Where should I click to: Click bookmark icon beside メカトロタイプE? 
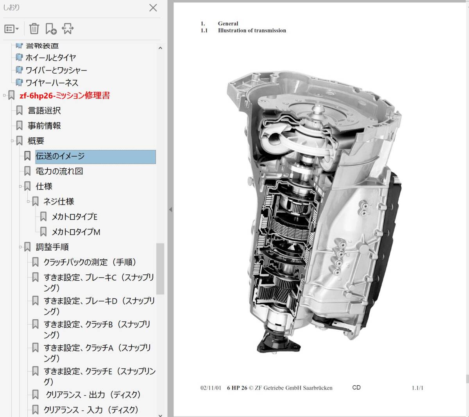click(43, 217)
